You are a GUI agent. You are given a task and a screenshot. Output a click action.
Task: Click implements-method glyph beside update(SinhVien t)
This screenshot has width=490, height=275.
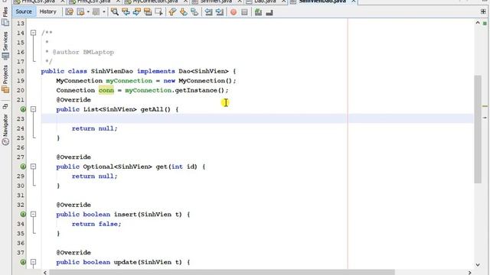23,262
